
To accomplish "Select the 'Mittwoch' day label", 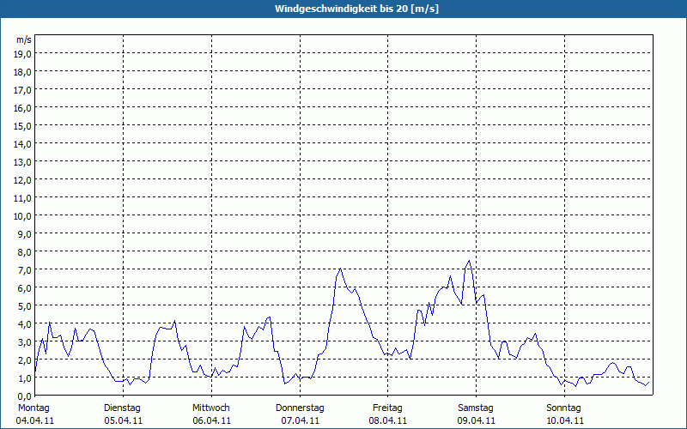I will (210, 408).
